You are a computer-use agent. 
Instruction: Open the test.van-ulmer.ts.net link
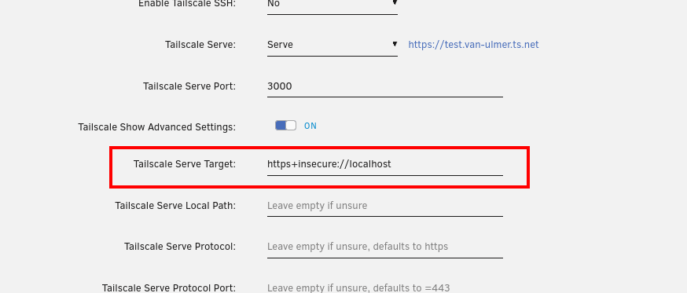point(473,45)
